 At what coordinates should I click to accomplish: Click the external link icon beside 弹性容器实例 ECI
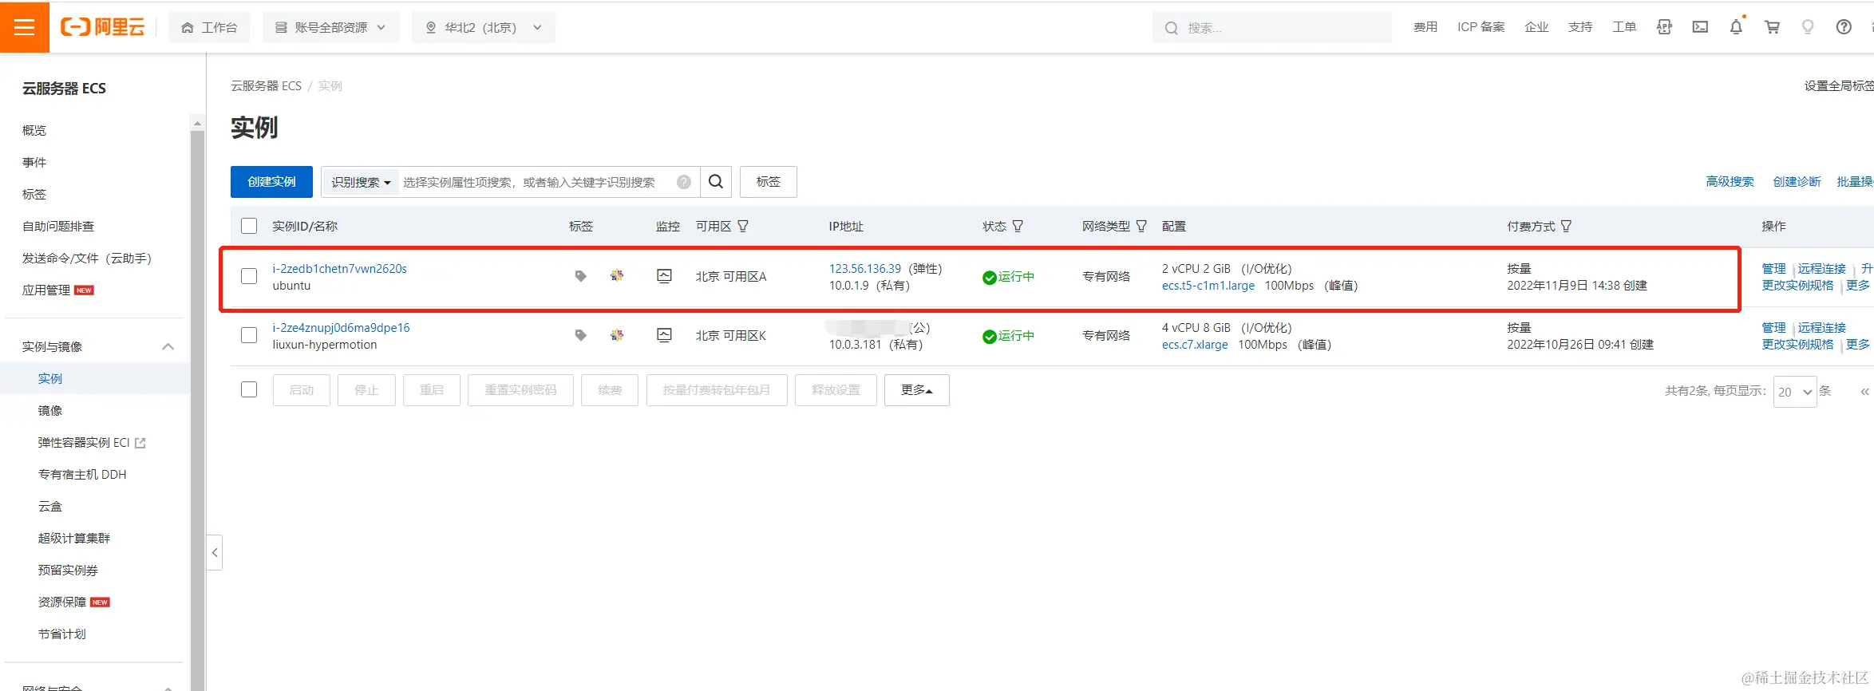pyautogui.click(x=140, y=443)
